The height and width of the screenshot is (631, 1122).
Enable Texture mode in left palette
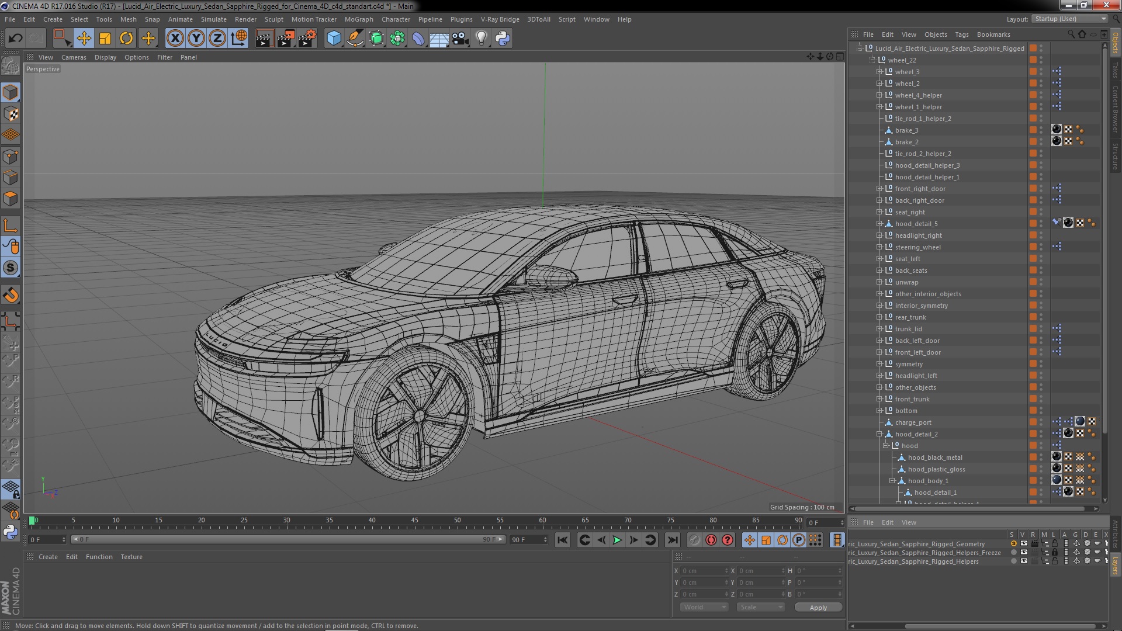(x=11, y=114)
